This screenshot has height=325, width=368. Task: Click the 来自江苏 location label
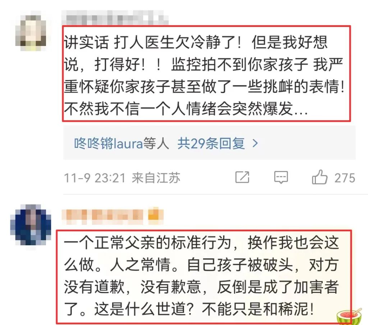156,178
